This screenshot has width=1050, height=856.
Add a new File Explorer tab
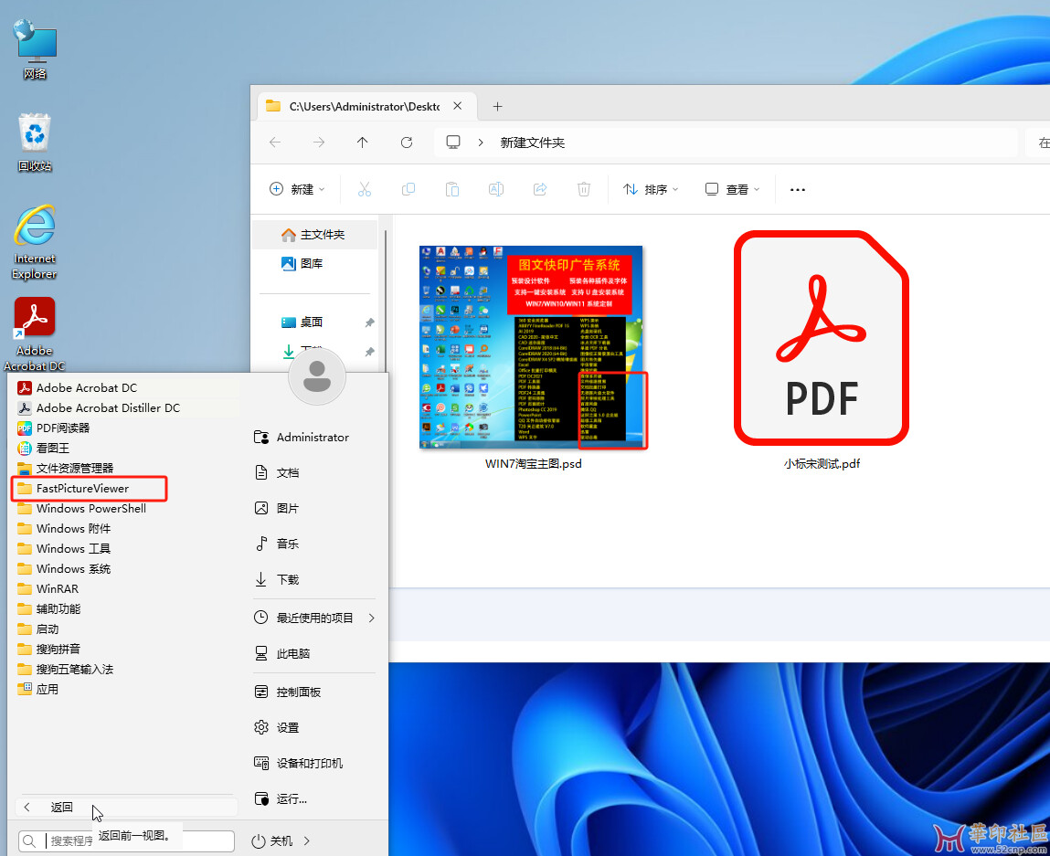tap(497, 106)
